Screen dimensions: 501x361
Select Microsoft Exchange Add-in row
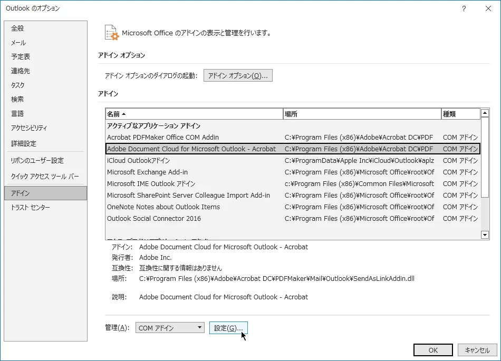(293, 172)
